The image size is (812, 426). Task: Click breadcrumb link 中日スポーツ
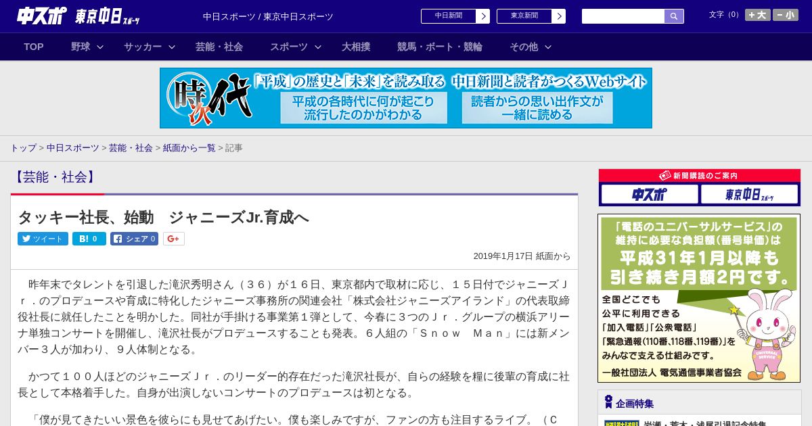pyautogui.click(x=72, y=147)
